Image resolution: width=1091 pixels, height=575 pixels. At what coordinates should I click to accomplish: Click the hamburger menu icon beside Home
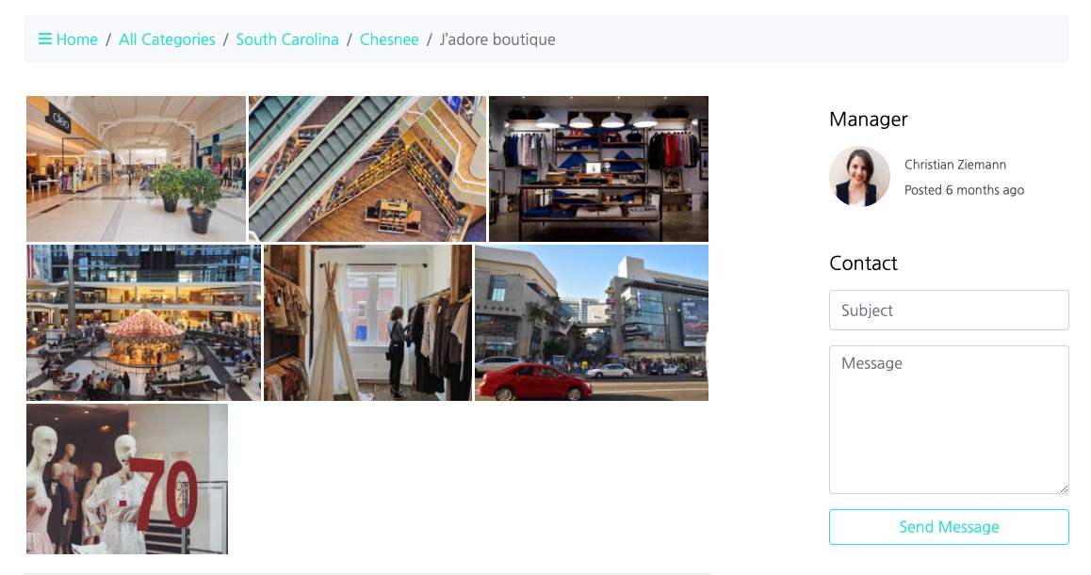[x=44, y=39]
